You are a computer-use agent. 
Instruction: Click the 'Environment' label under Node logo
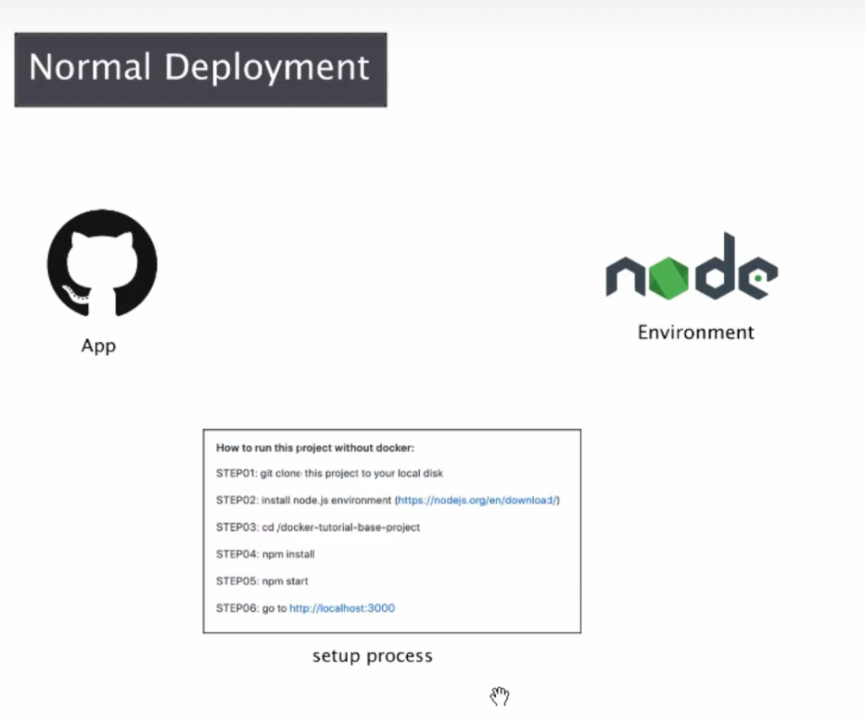tap(696, 332)
